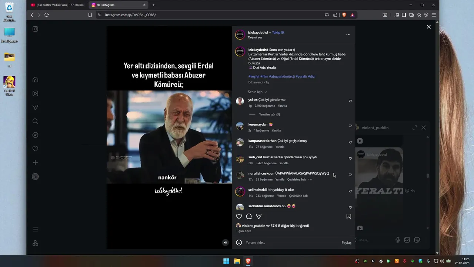Like the post with the heart icon

(239, 216)
